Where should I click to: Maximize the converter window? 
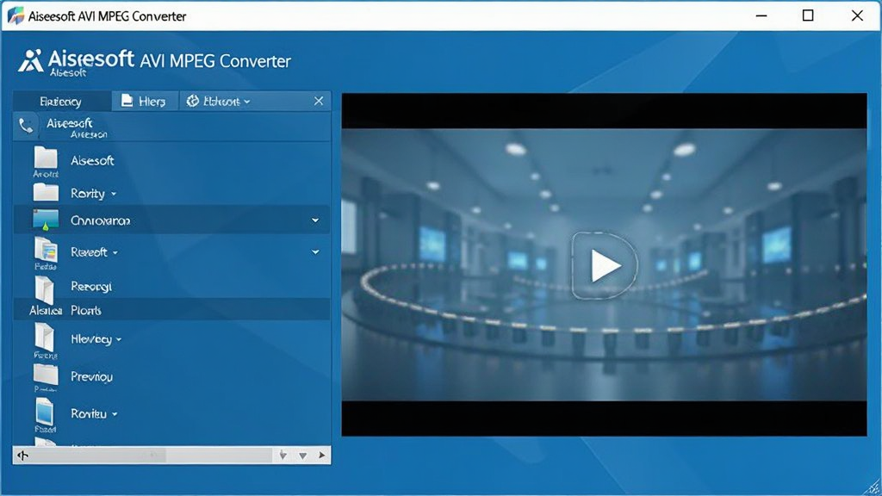pos(808,15)
